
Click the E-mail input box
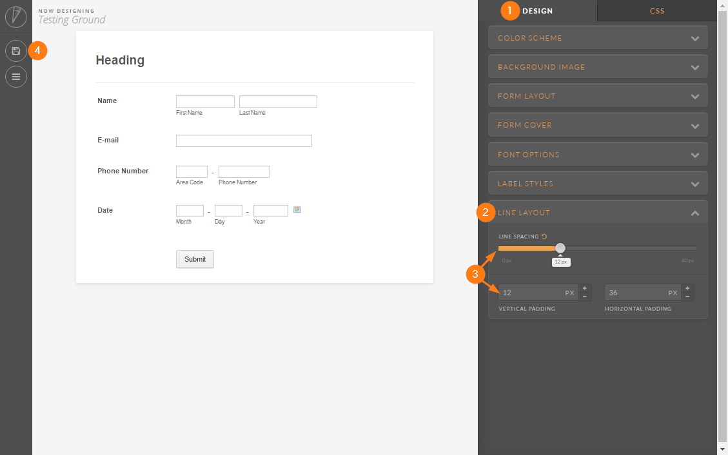coord(244,140)
